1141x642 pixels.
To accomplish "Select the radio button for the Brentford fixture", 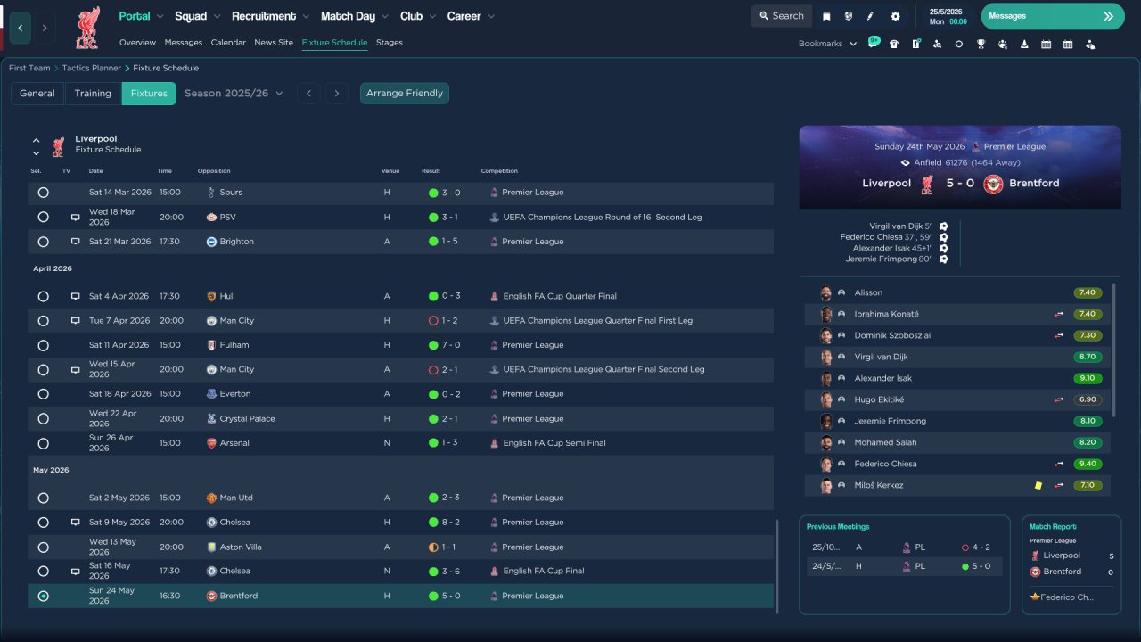I will click(43, 596).
